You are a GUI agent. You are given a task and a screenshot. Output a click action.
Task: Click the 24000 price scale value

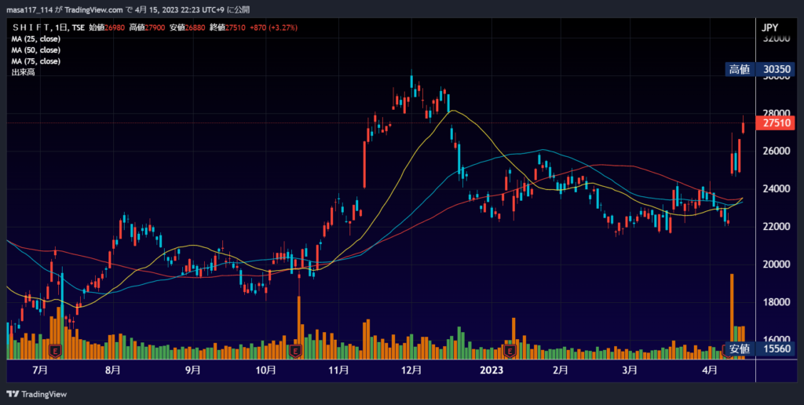(x=775, y=188)
